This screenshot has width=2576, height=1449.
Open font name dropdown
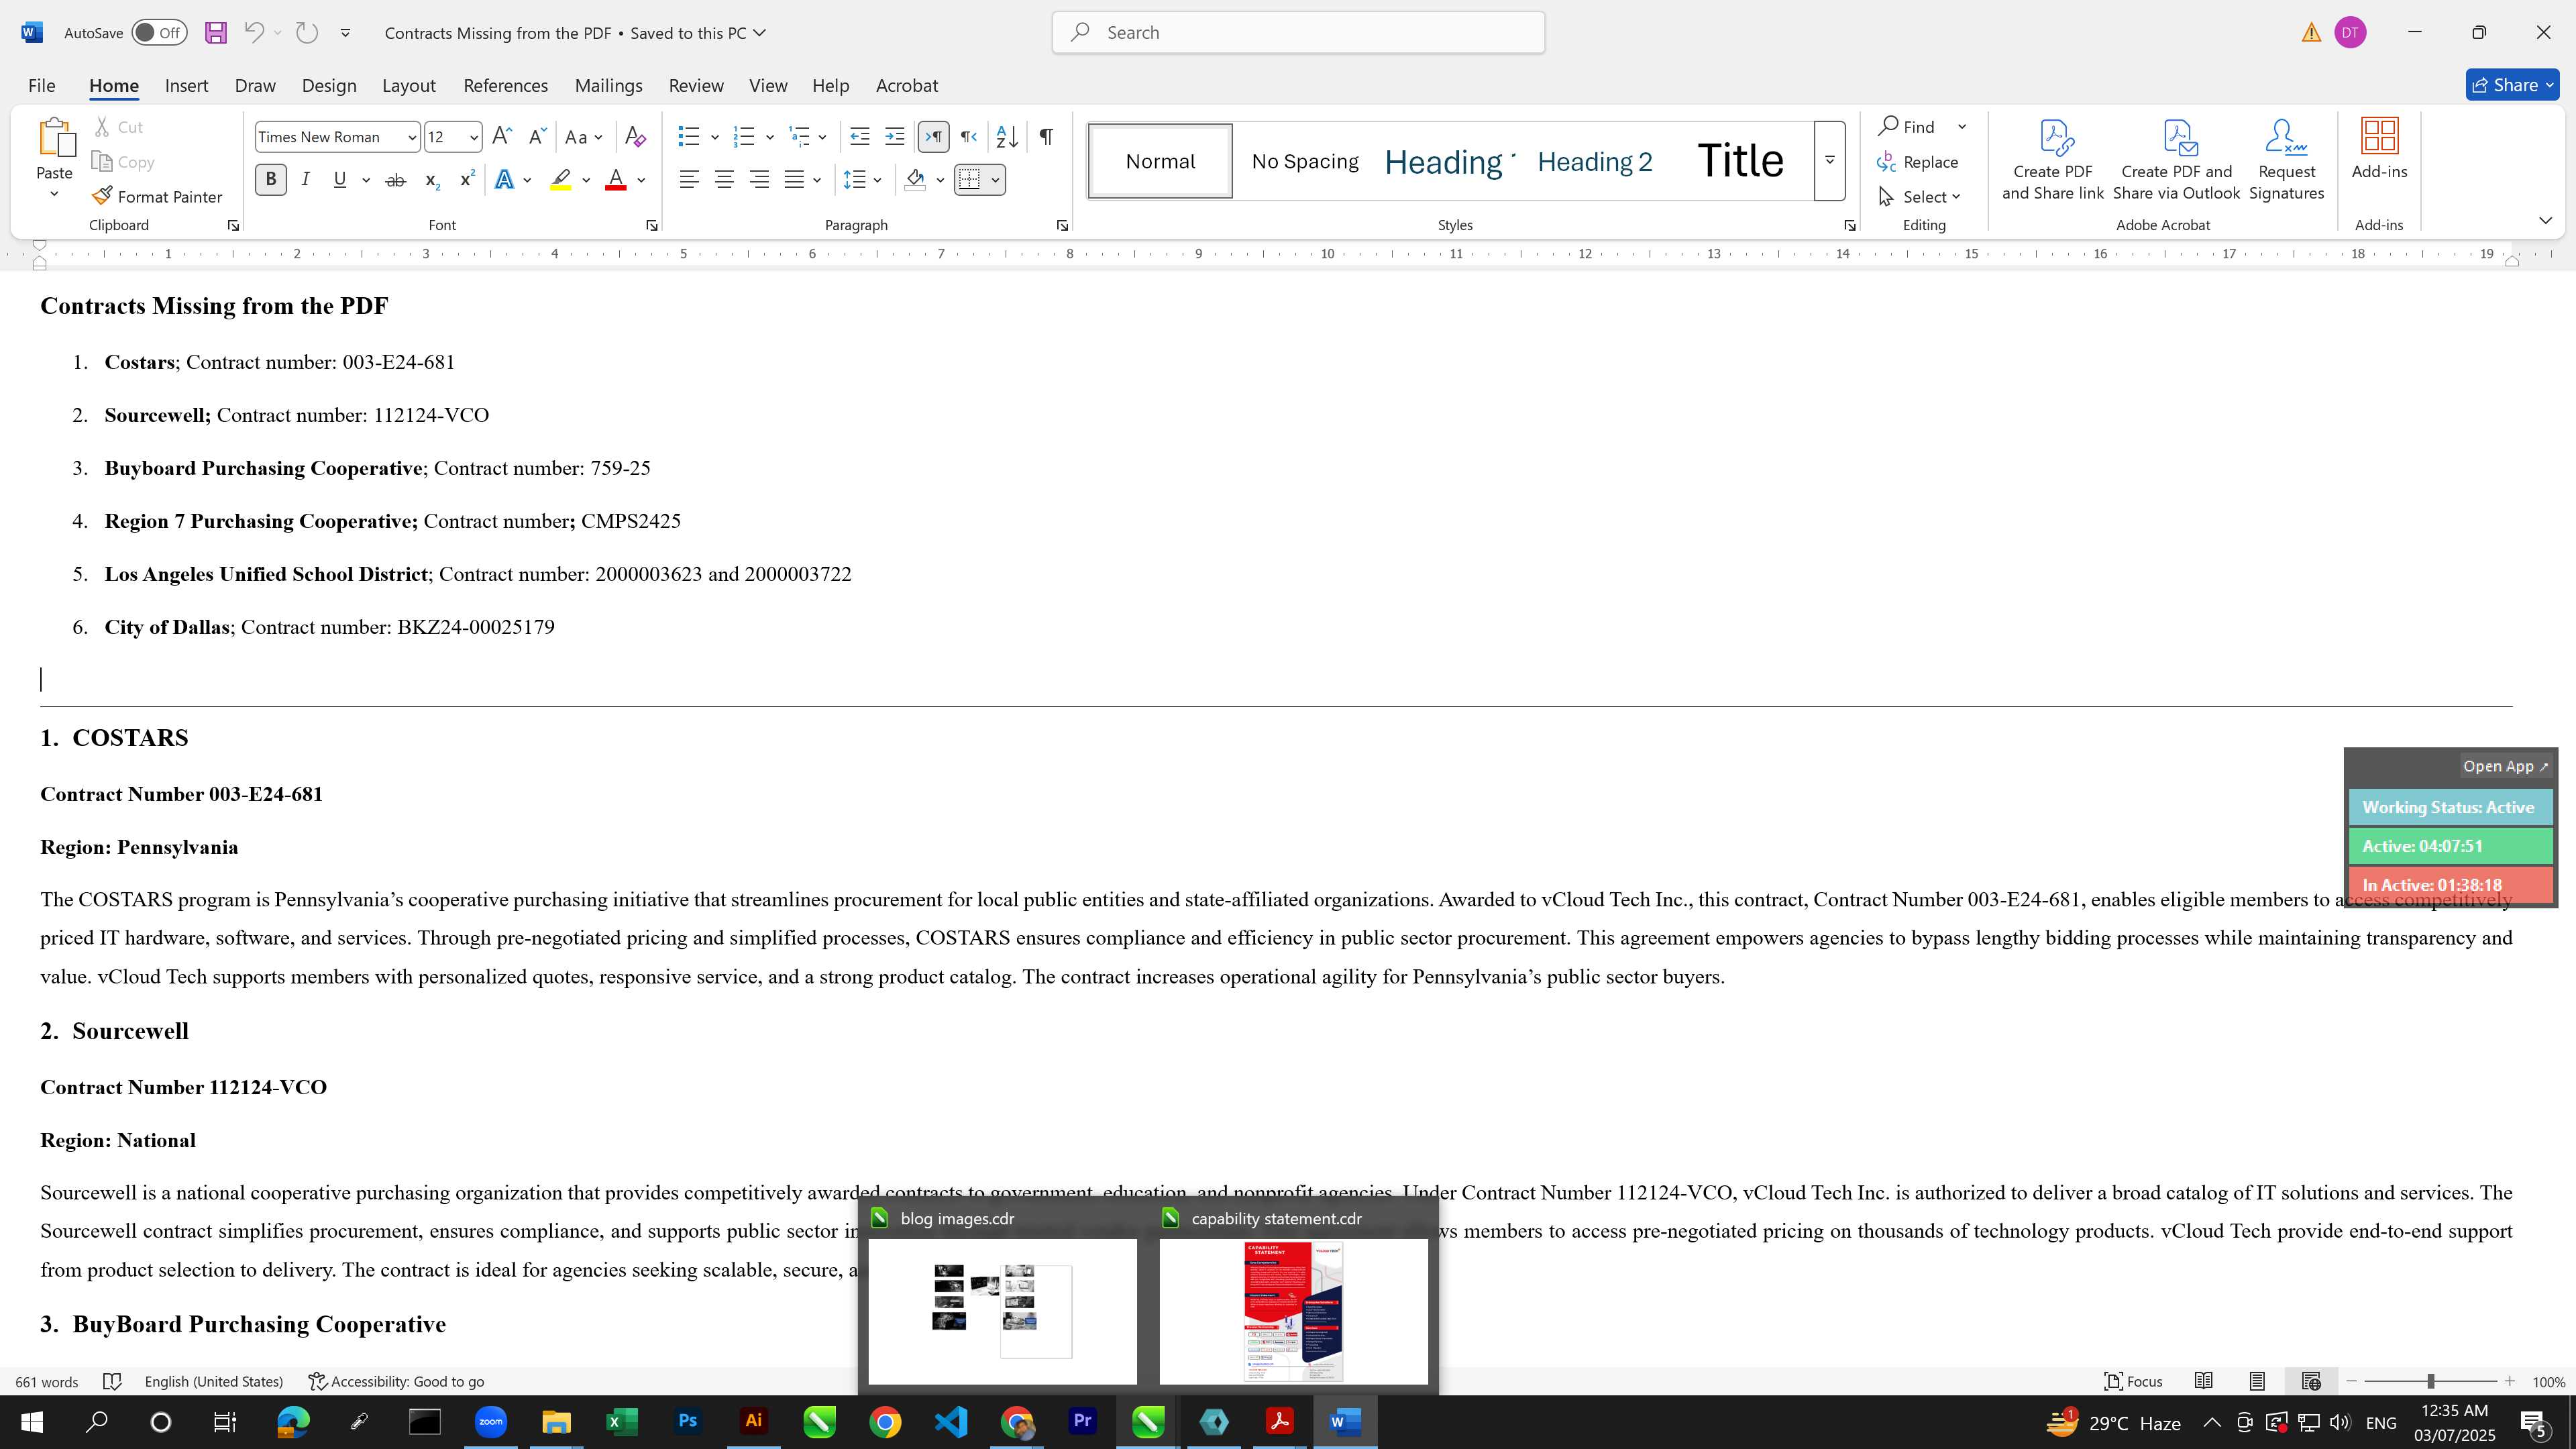411,137
